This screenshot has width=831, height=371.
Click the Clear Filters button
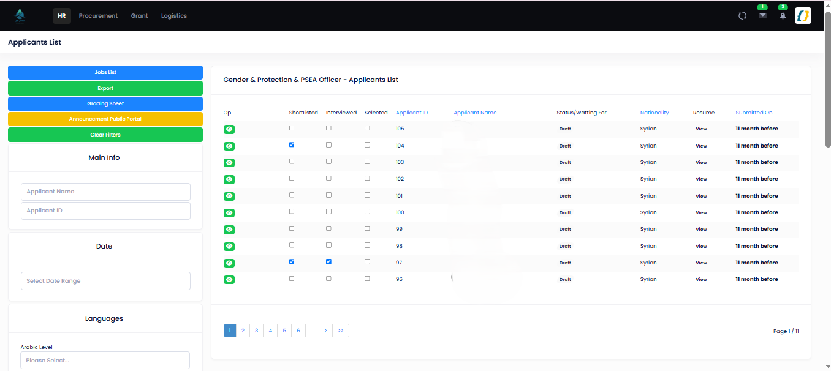pos(105,135)
